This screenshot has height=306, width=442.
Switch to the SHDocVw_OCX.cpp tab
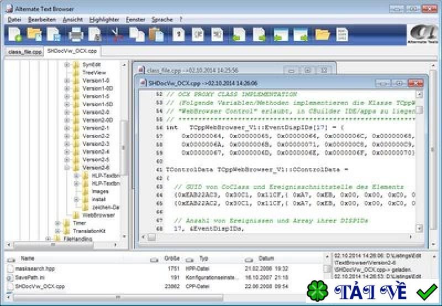[72, 51]
